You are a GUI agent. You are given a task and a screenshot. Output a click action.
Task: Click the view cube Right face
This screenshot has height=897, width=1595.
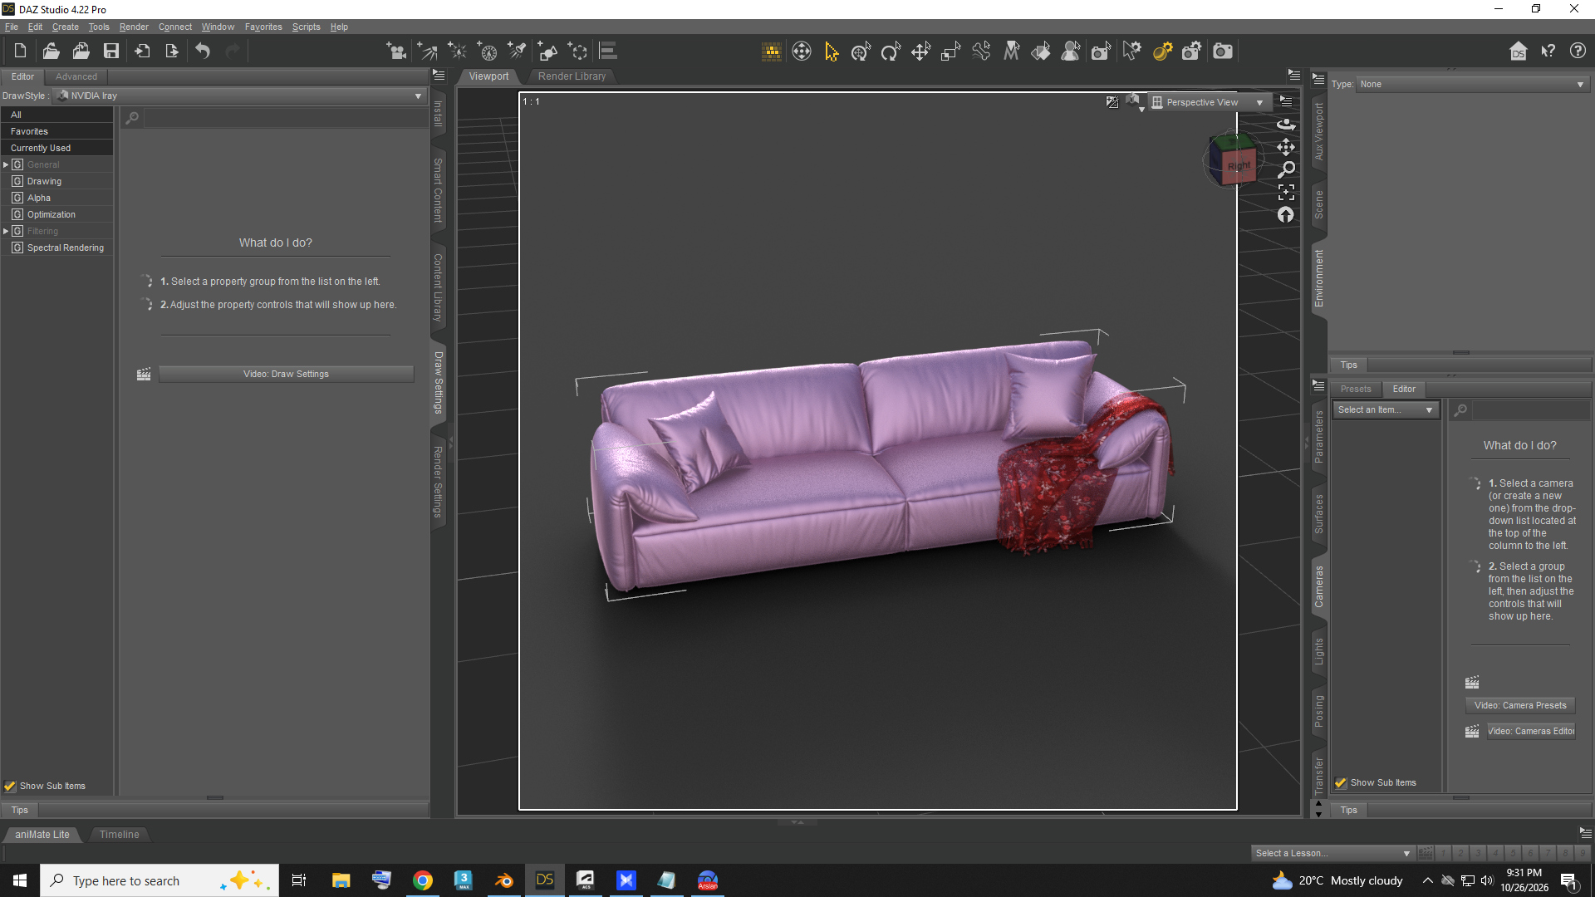click(x=1239, y=166)
